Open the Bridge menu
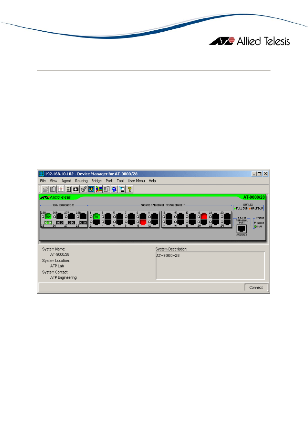Image resolution: width=308 pixels, height=436 pixels. 97,181
